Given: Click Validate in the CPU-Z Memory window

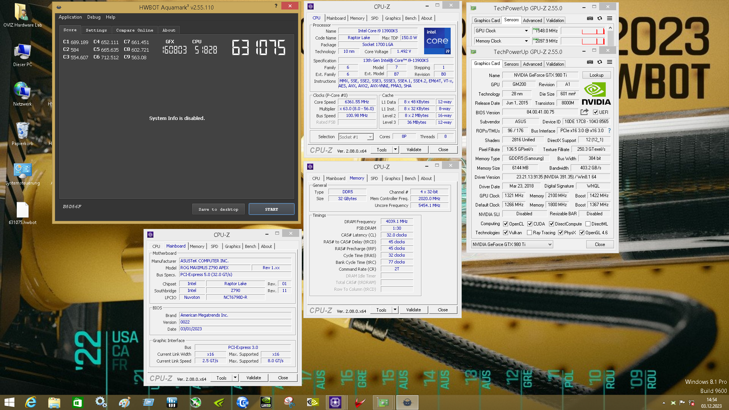Looking at the screenshot, I should click(x=413, y=310).
